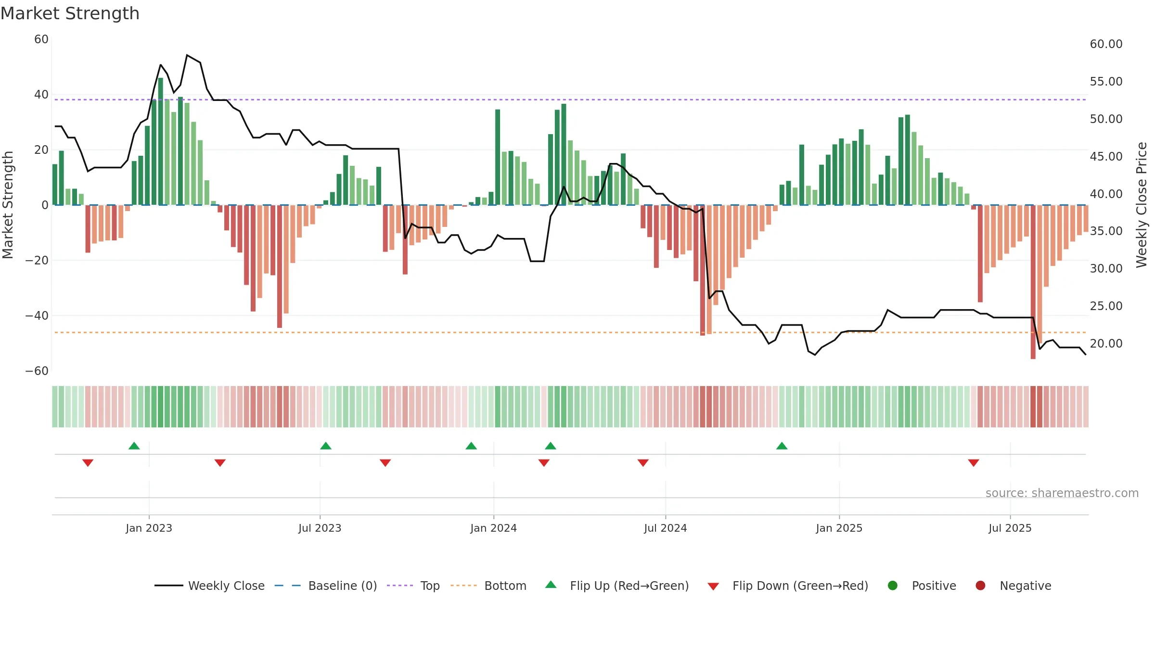Image resolution: width=1155 pixels, height=649 pixels.
Task: Click the red flip-down marker around Sep 2023
Action: [385, 463]
